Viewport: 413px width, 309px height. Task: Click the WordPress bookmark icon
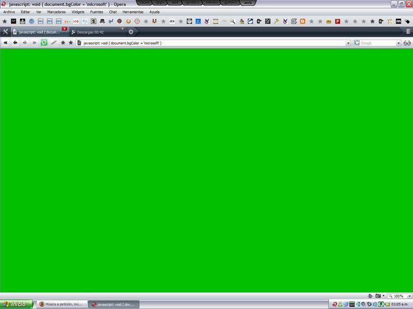click(31, 22)
